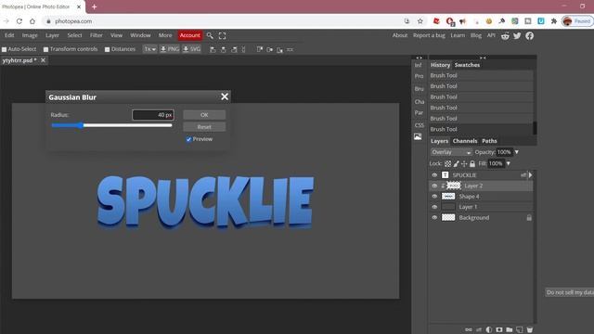Open the Layer menu
Image resolution: width=594 pixels, height=334 pixels.
52,35
